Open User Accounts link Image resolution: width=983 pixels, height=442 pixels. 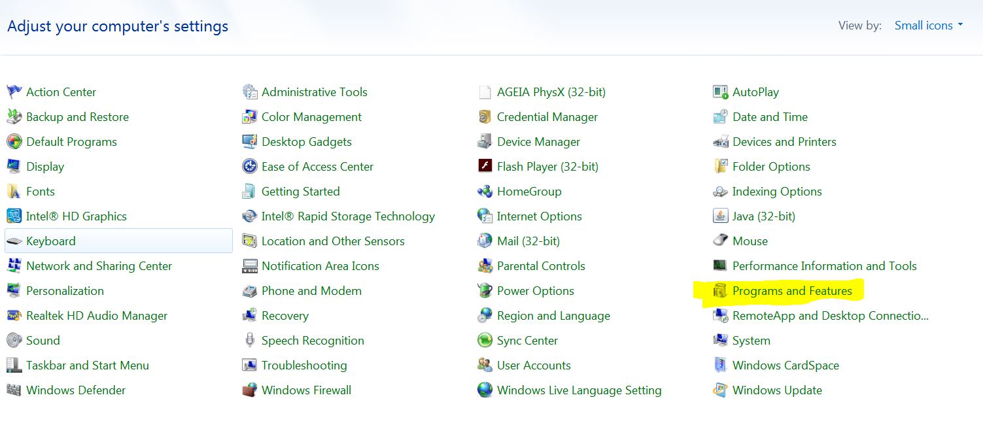click(x=534, y=365)
